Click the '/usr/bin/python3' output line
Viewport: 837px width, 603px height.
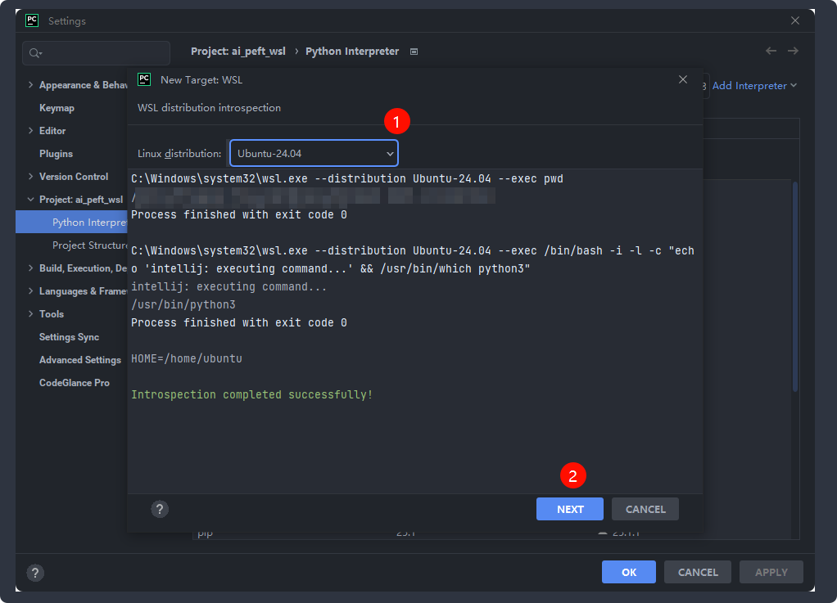click(183, 304)
